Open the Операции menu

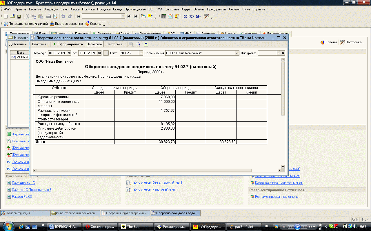(51, 9)
